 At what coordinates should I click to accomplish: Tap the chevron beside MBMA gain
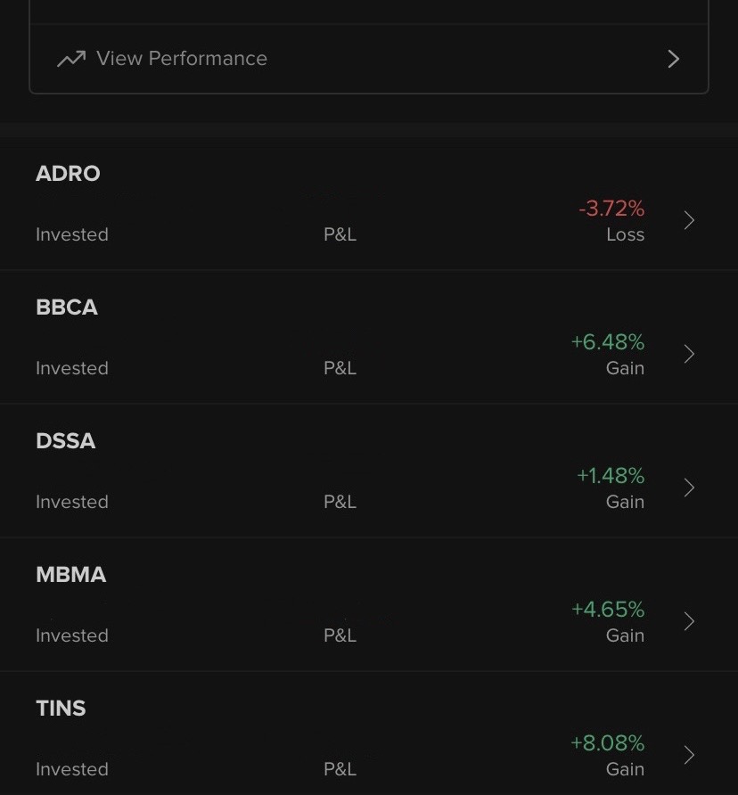[689, 622]
